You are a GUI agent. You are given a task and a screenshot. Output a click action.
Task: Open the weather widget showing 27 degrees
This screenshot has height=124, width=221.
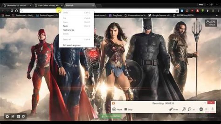pyautogui.click(x=211, y=23)
